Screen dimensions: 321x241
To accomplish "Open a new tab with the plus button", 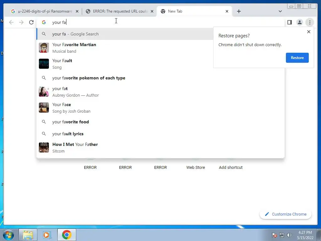I will click(x=239, y=11).
